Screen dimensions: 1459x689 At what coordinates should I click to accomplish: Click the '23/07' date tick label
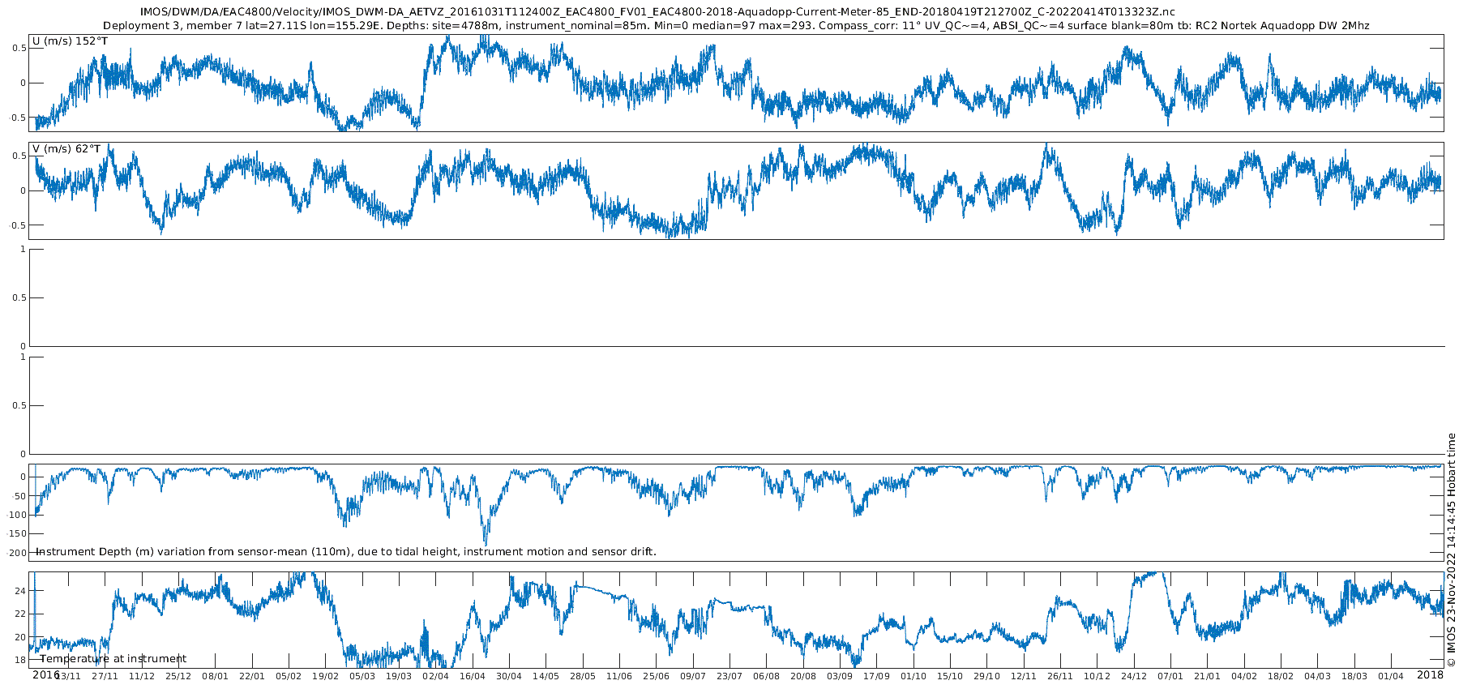(x=729, y=676)
